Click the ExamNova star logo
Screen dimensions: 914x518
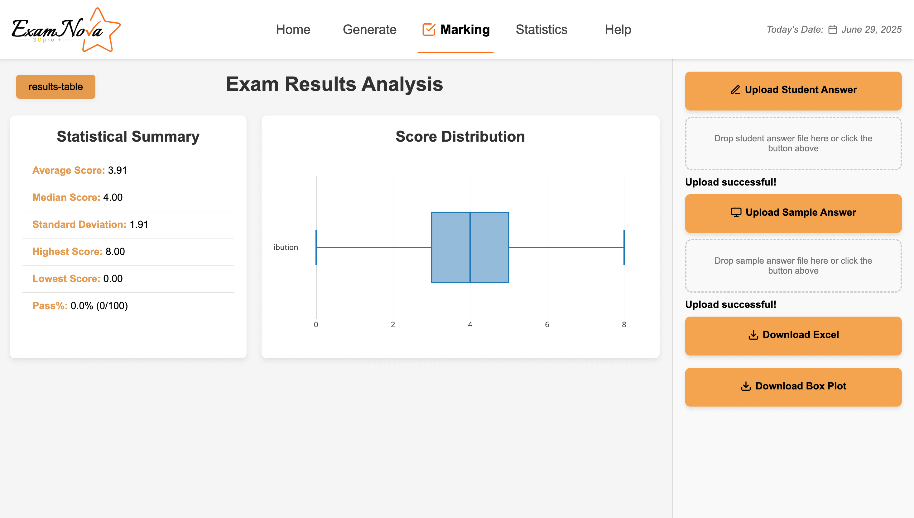tap(66, 30)
